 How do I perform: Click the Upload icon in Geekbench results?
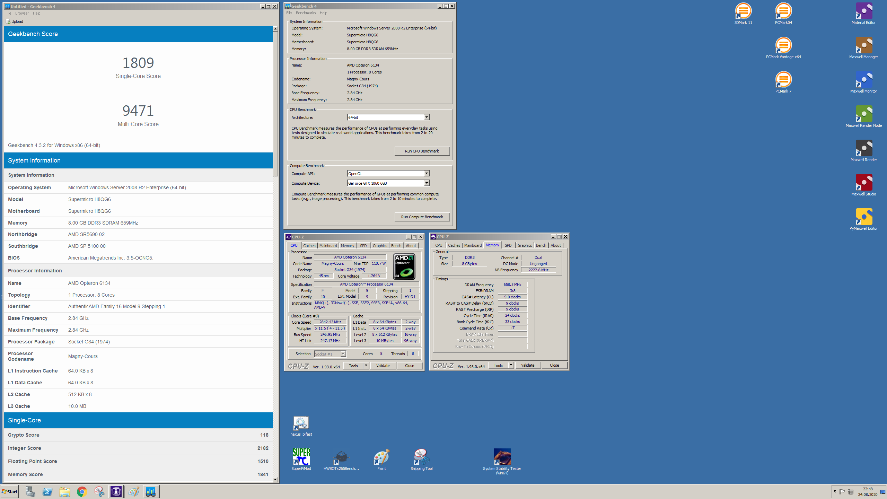pyautogui.click(x=8, y=21)
